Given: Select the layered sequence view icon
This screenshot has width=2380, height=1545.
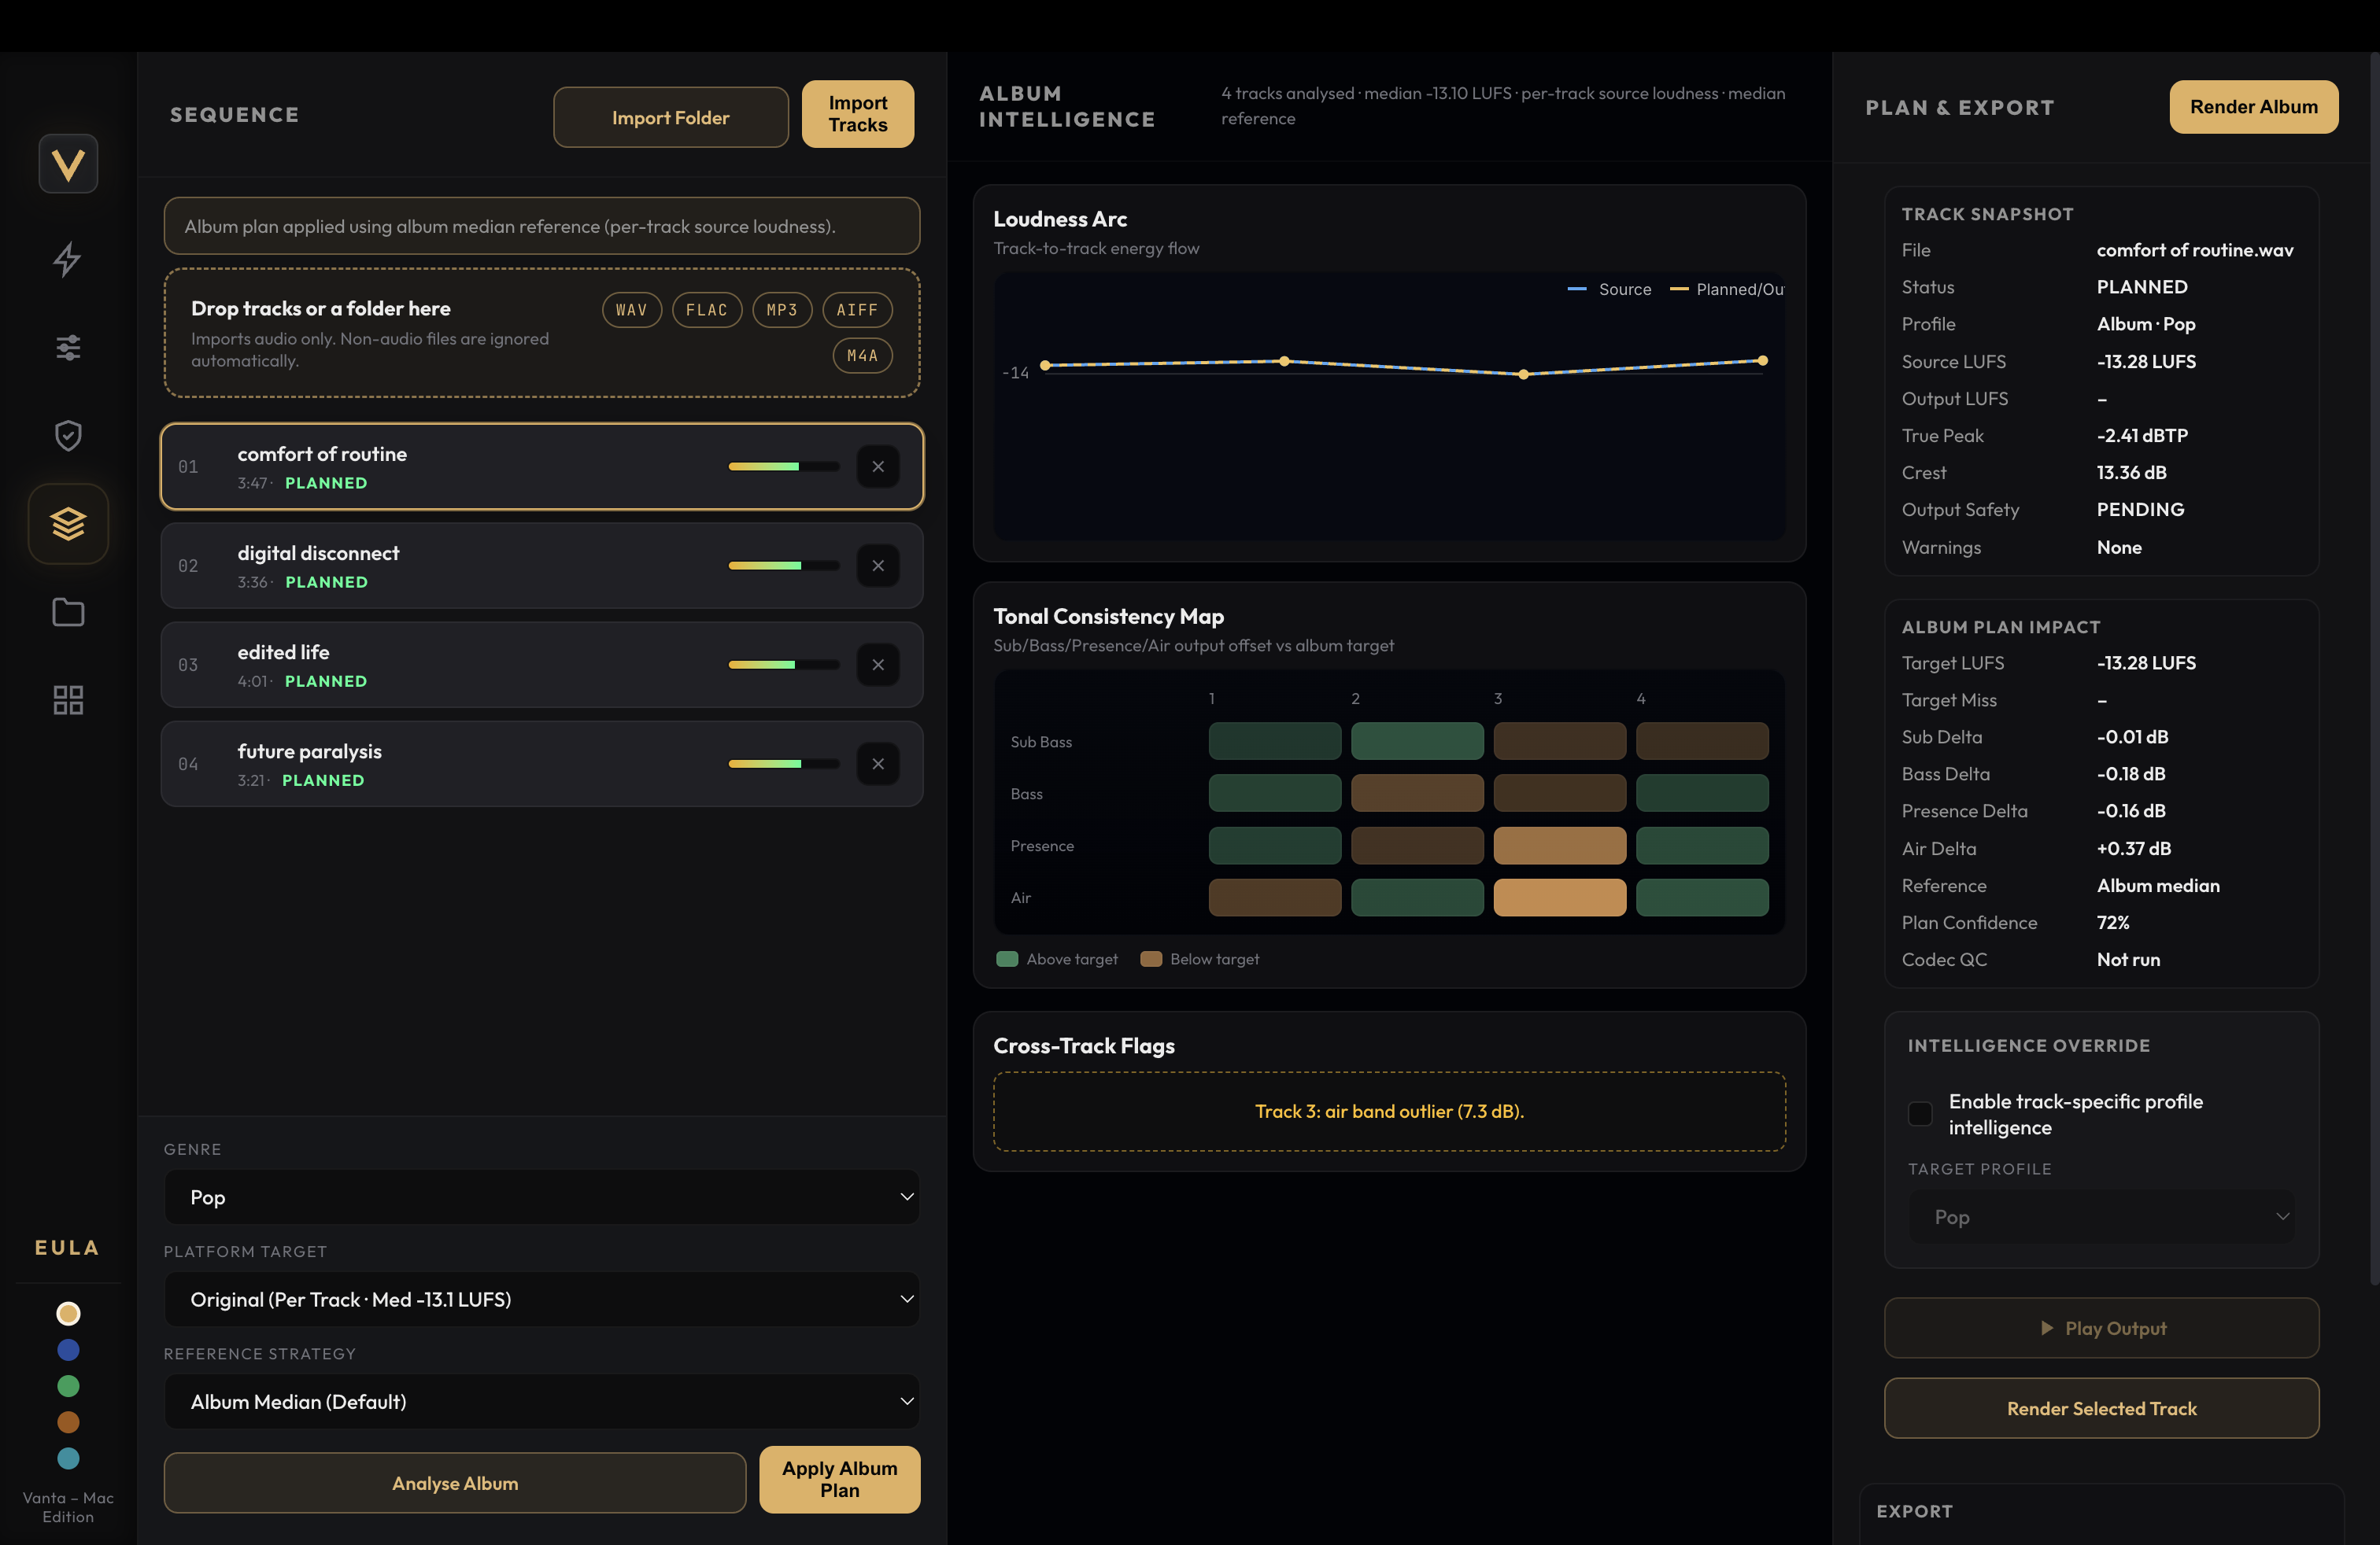Looking at the screenshot, I should tap(67, 522).
